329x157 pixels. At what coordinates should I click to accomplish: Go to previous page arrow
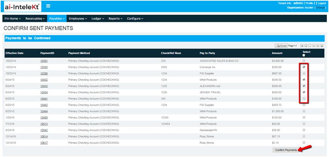[306, 46]
